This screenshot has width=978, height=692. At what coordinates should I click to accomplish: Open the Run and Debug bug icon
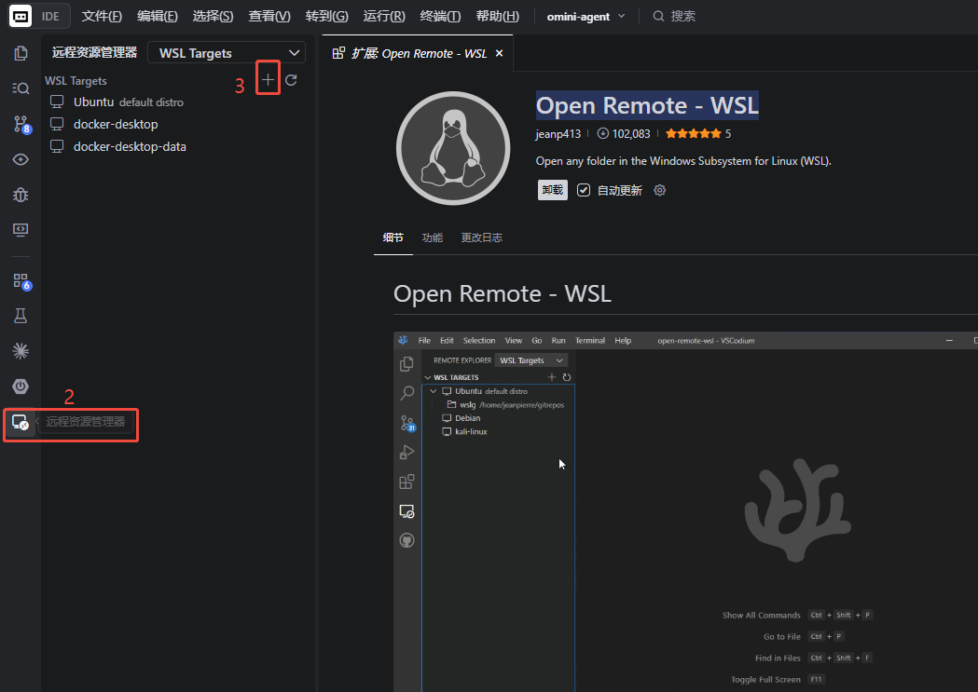pyautogui.click(x=21, y=195)
